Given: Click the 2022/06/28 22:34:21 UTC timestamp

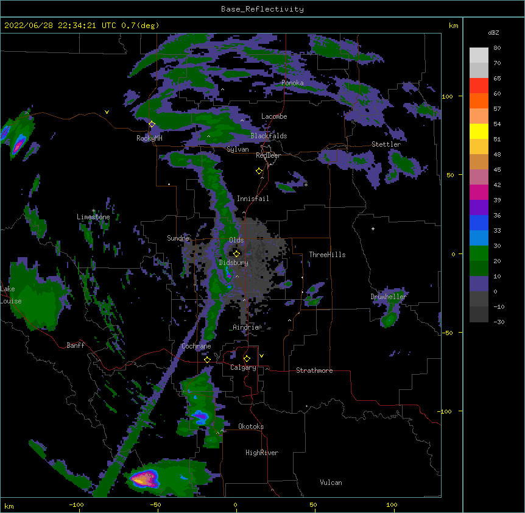Looking at the screenshot, I should click(x=60, y=26).
